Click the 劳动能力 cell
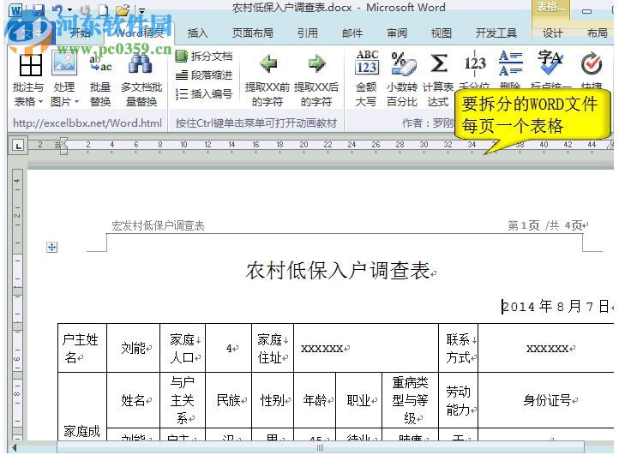This screenshot has width=631, height=455. tap(459, 400)
